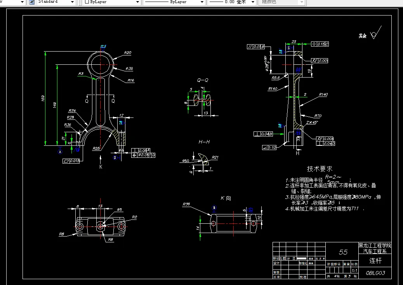Select the R5.6 radius label
This screenshot has height=285, width=403.
coord(276,78)
